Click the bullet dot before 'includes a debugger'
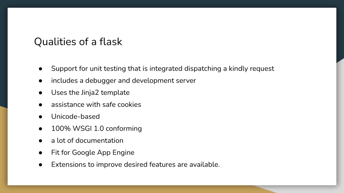 tap(40, 81)
